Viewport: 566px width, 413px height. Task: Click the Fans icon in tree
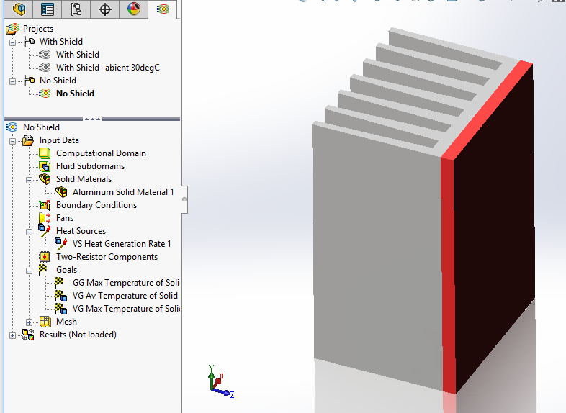(x=45, y=218)
